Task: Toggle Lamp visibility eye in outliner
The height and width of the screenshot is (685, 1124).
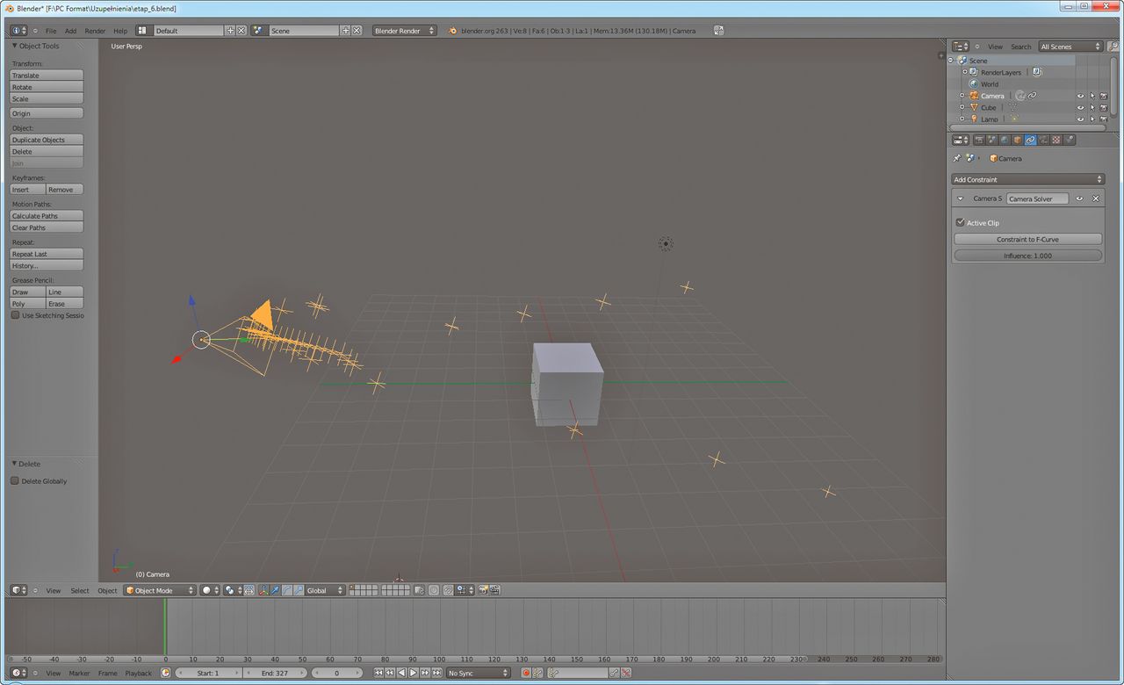Action: point(1081,119)
